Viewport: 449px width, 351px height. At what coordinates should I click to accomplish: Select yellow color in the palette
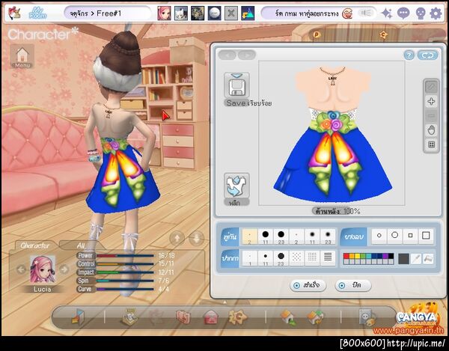[358, 256]
